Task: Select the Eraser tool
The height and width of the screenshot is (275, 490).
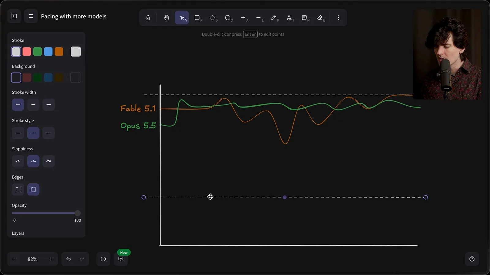Action: [x=320, y=18]
